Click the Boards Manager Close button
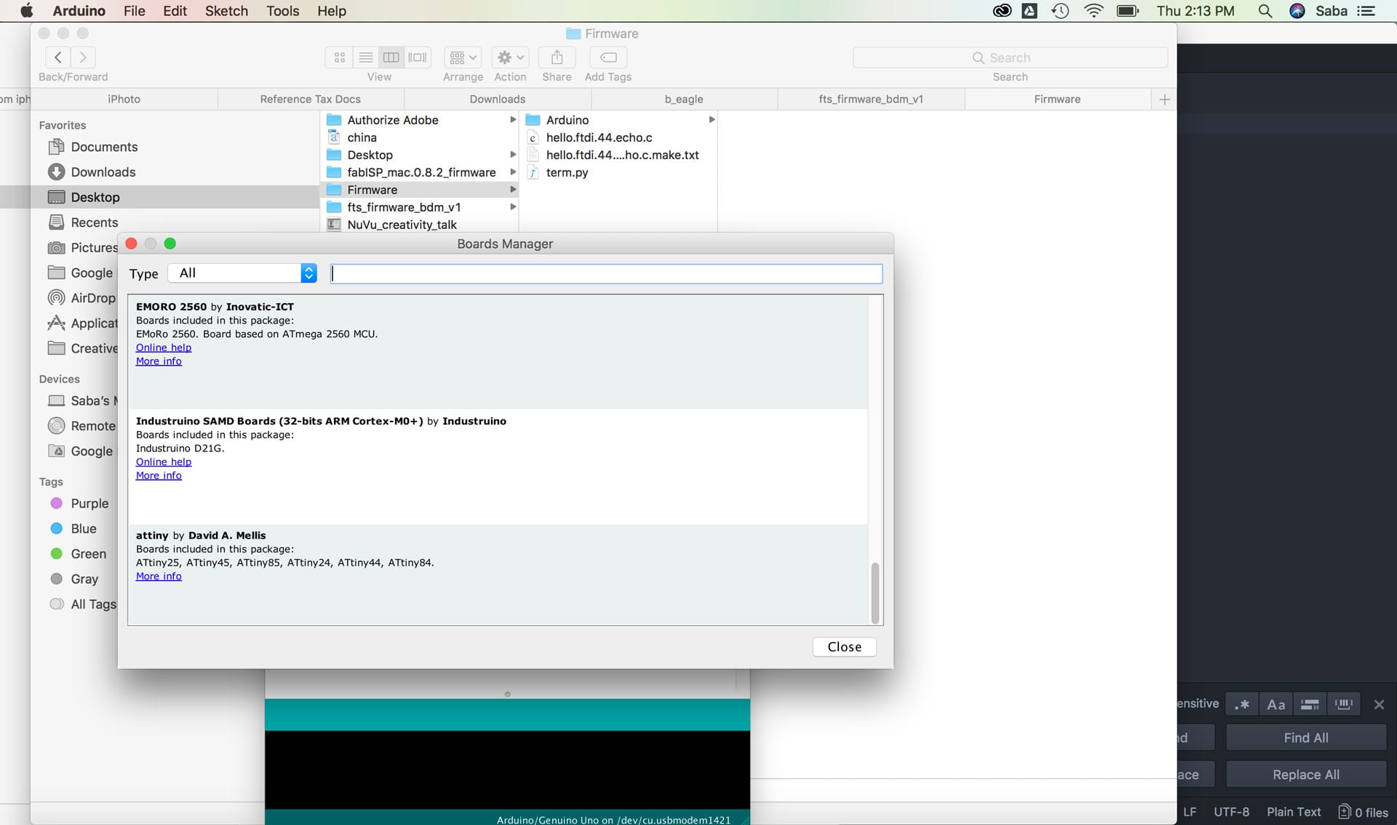The image size is (1397, 825). (844, 647)
